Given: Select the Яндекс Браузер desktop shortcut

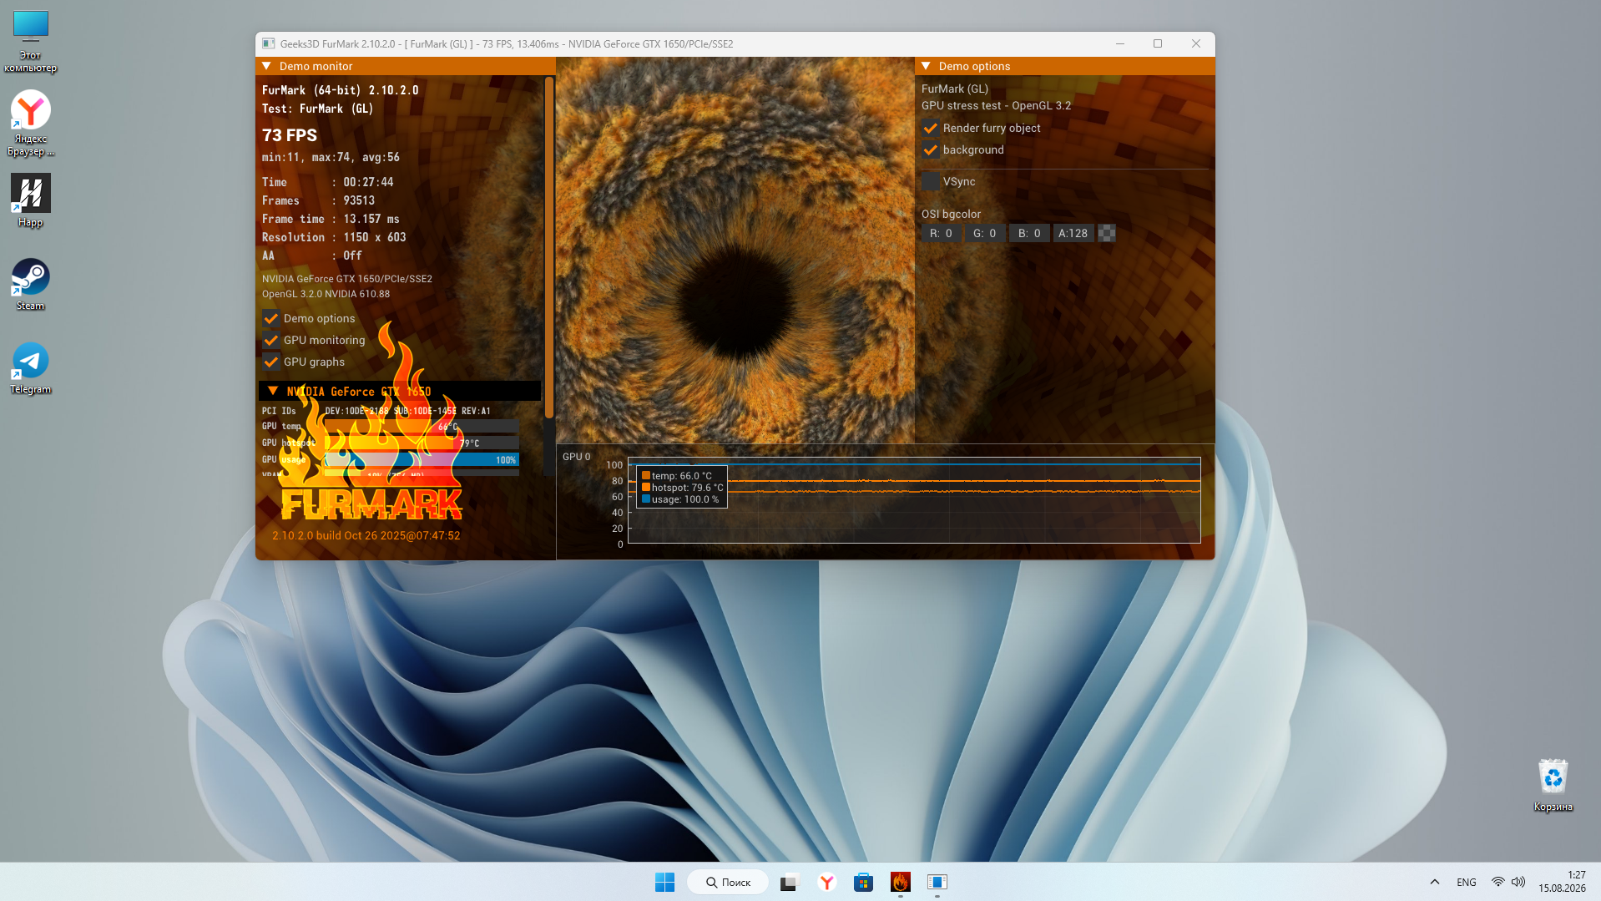Looking at the screenshot, I should [31, 124].
